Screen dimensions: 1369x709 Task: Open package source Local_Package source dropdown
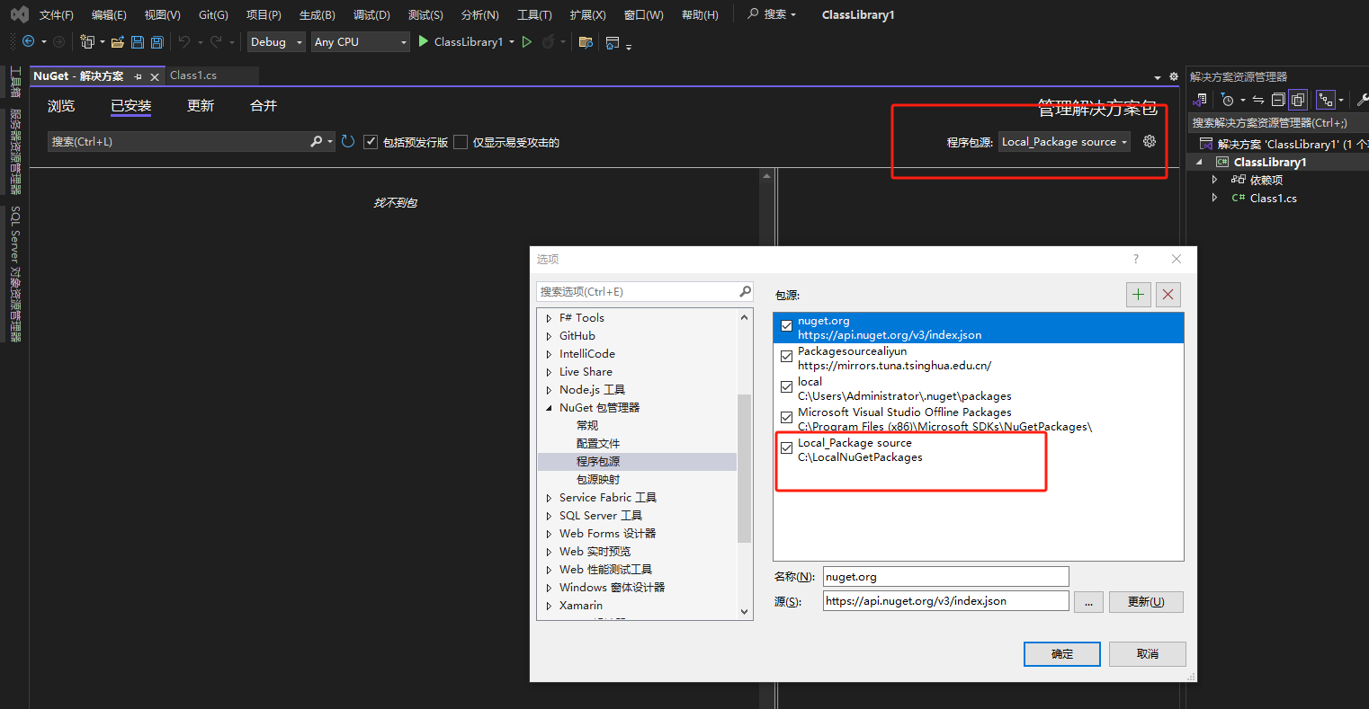pos(1064,142)
